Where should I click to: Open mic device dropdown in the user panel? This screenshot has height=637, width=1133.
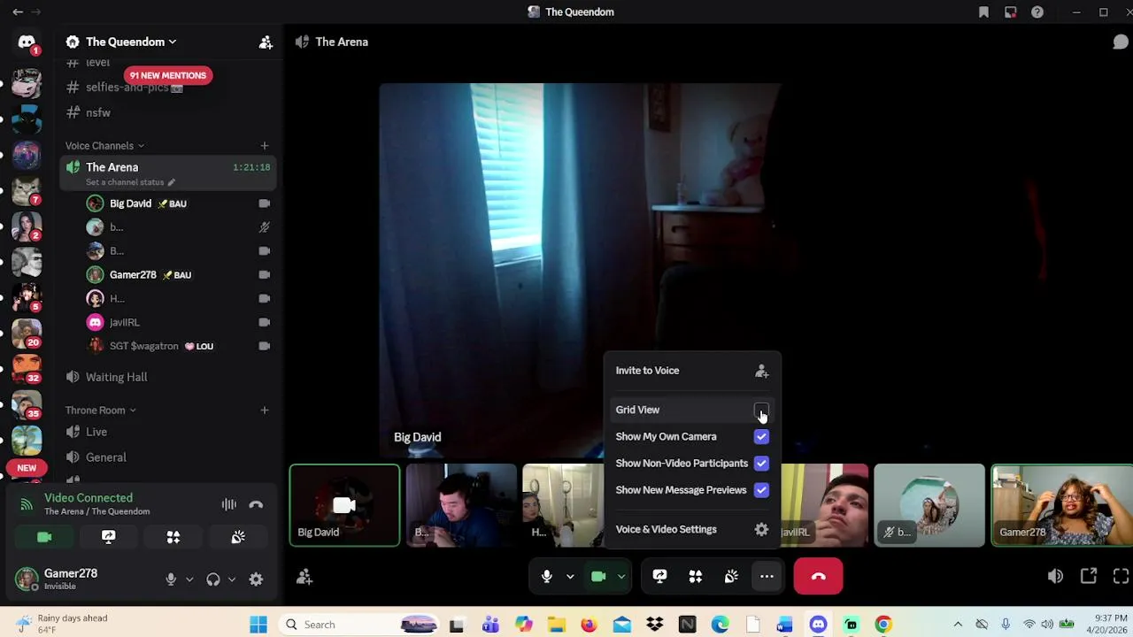pyautogui.click(x=189, y=579)
